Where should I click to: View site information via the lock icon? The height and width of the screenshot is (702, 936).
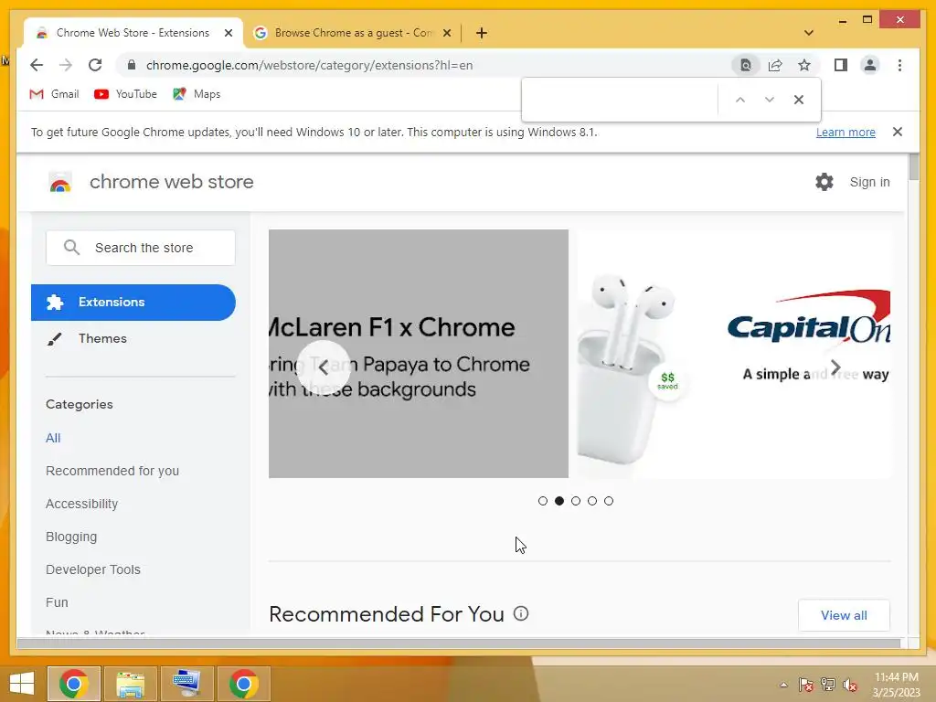tap(132, 65)
